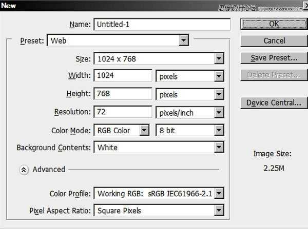
Task: Click the Pixel Aspect Ratio label
Action: [x=60, y=211]
